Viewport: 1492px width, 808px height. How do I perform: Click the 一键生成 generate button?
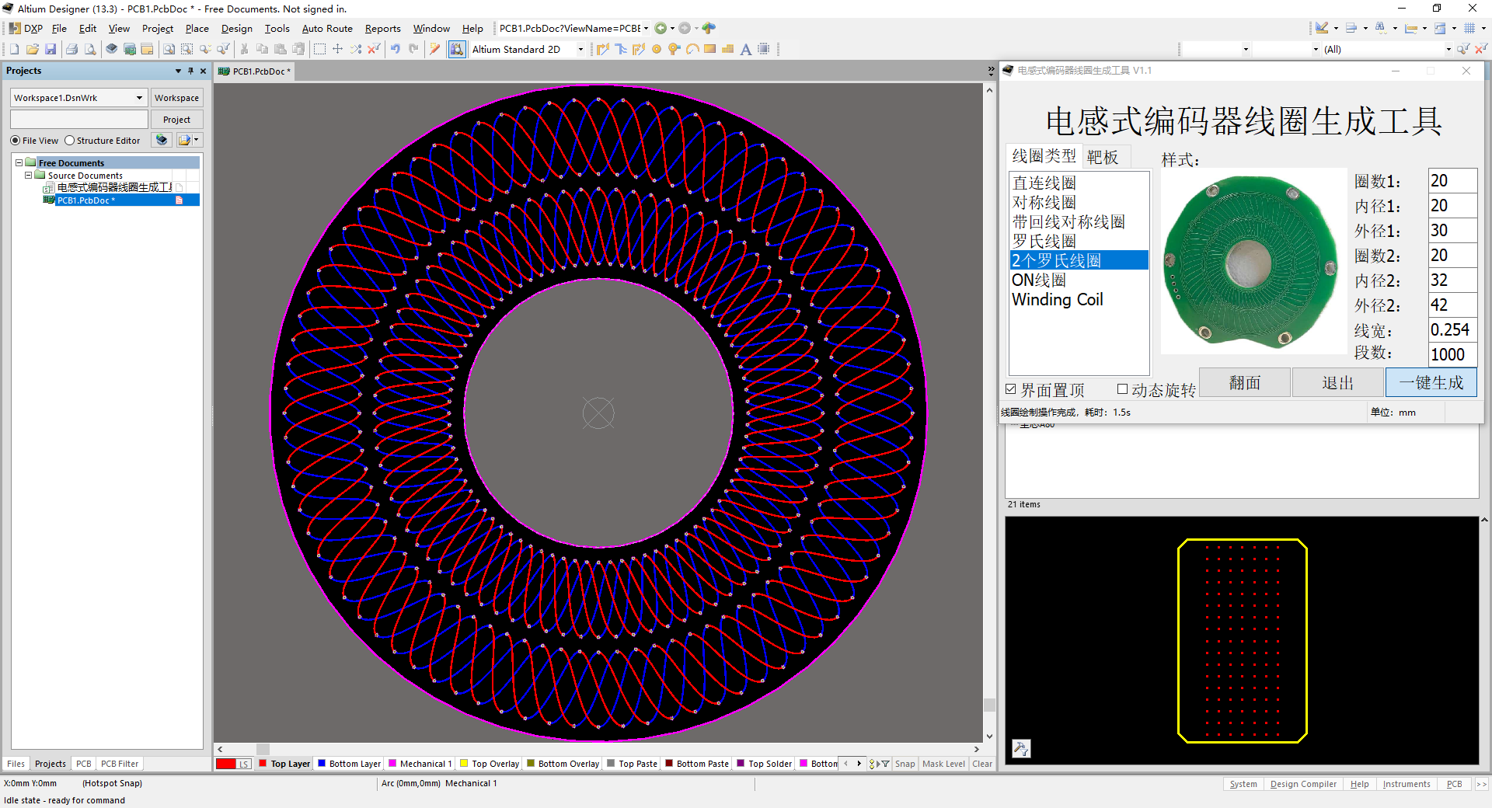1431,382
